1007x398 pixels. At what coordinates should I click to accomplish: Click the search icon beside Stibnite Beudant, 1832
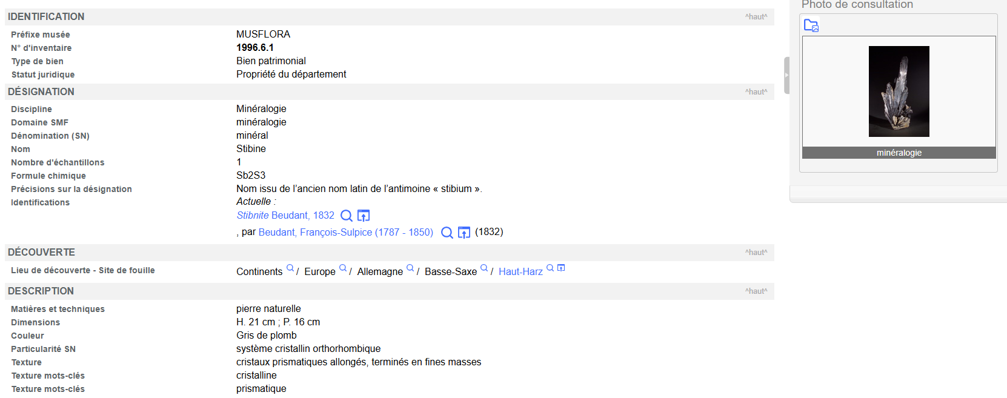point(347,216)
